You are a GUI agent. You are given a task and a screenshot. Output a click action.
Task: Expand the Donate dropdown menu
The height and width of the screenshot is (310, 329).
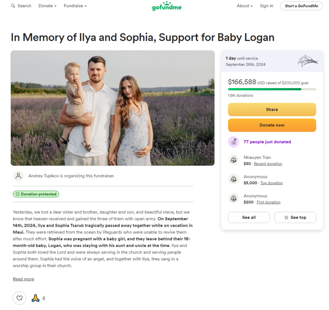(x=48, y=6)
